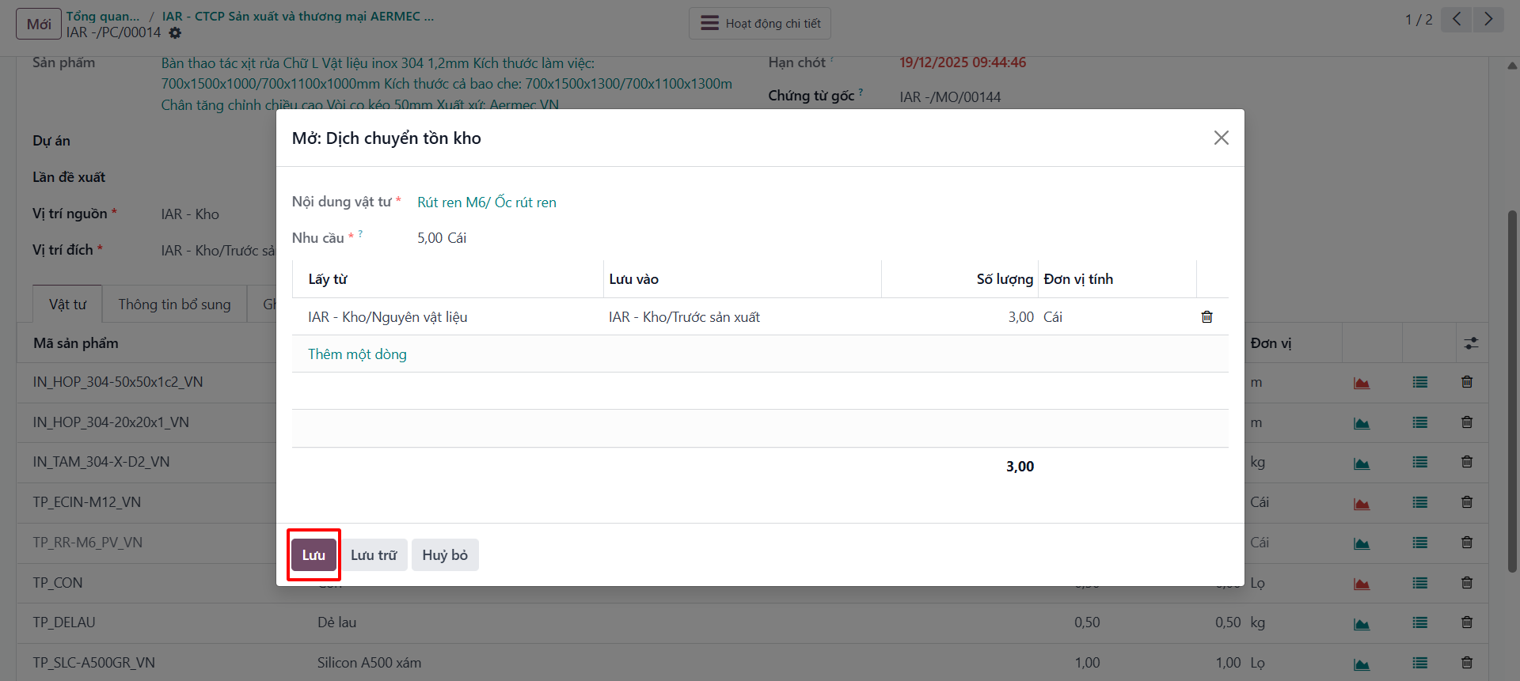The height and width of the screenshot is (681, 1520).
Task: Open IAR - CTCP Sản xuất breadcrumb link
Action: [298, 17]
